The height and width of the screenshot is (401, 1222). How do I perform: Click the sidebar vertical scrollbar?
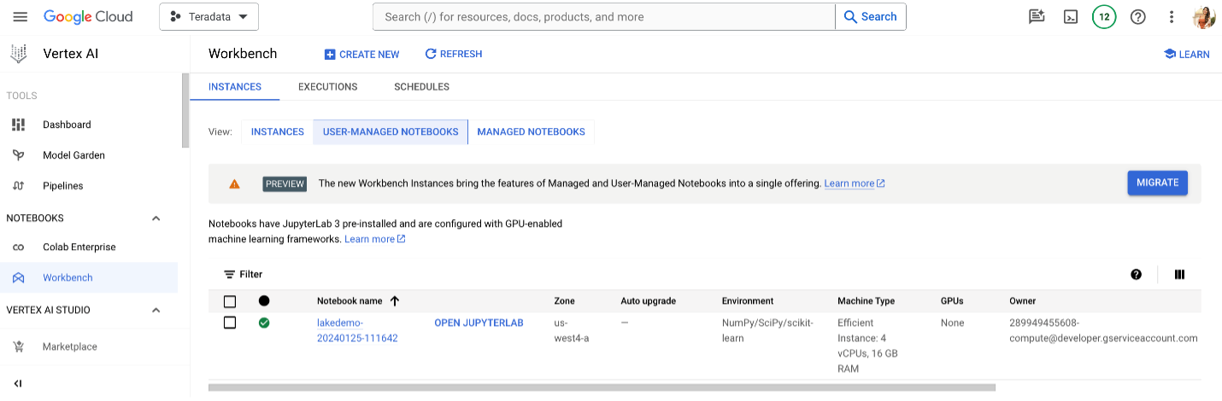(x=185, y=111)
